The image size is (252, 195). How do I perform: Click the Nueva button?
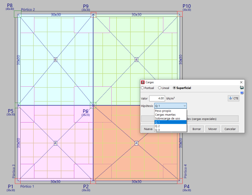tap(148, 129)
